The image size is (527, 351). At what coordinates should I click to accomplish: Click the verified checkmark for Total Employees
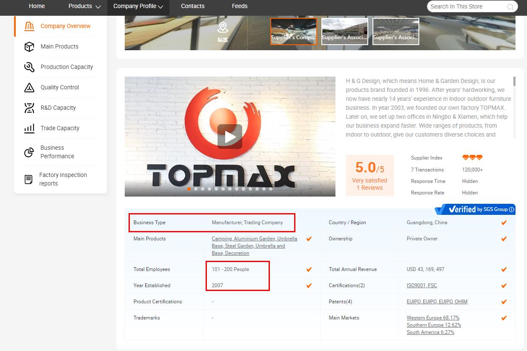pos(309,269)
